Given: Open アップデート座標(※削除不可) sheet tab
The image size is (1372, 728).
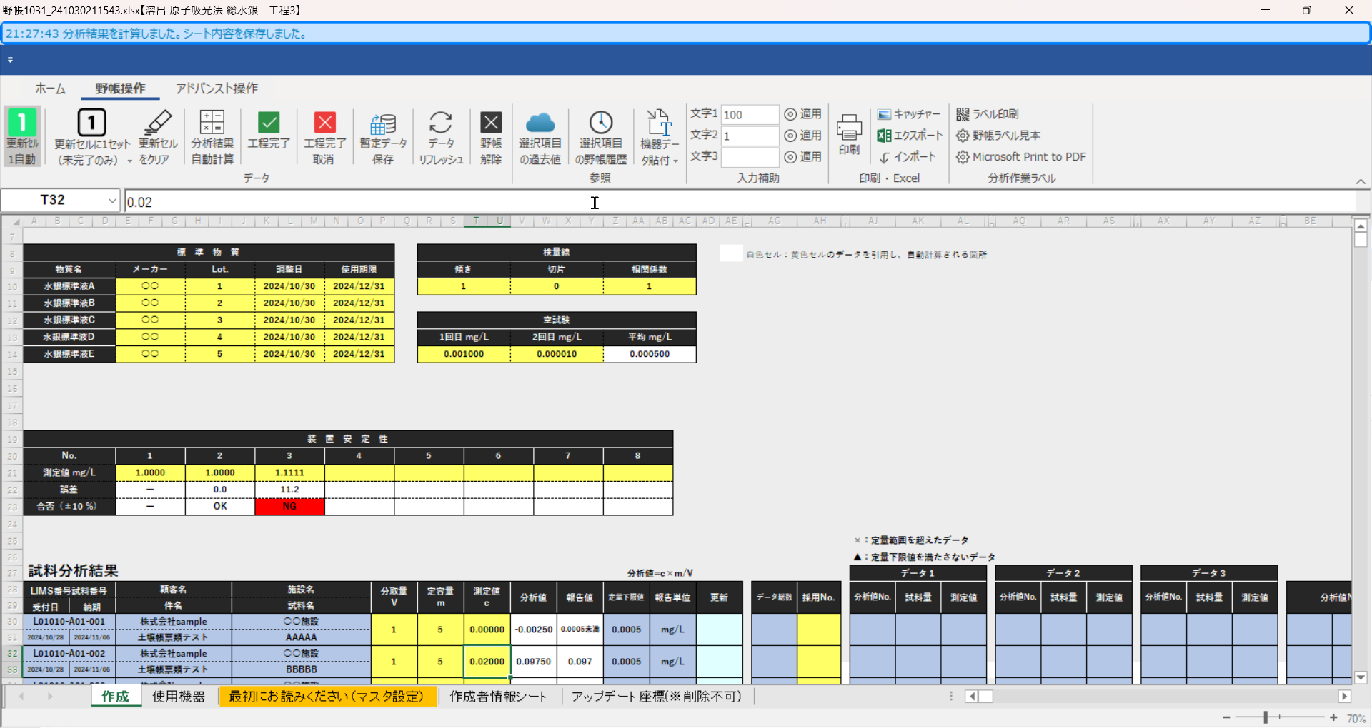Looking at the screenshot, I should tap(657, 697).
